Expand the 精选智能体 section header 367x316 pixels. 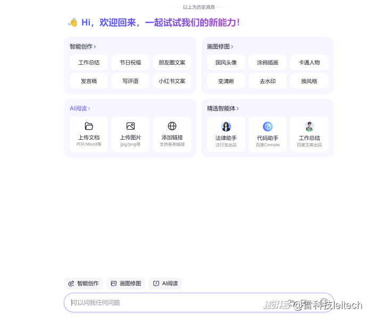click(222, 108)
